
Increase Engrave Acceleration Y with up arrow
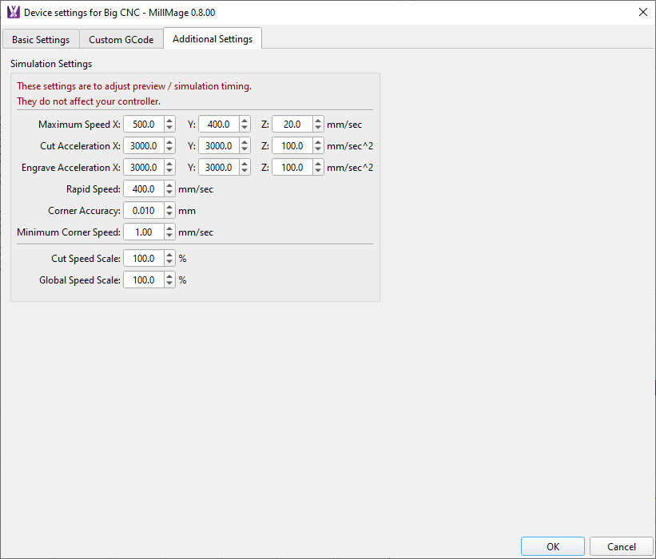tap(244, 164)
